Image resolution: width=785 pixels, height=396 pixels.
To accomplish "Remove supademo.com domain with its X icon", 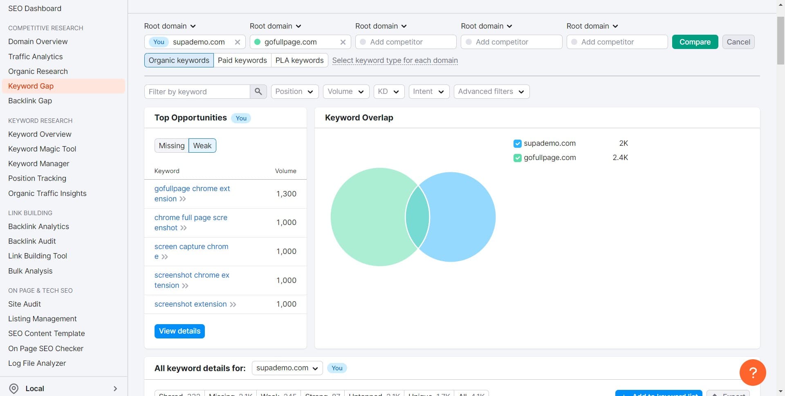I will point(237,42).
